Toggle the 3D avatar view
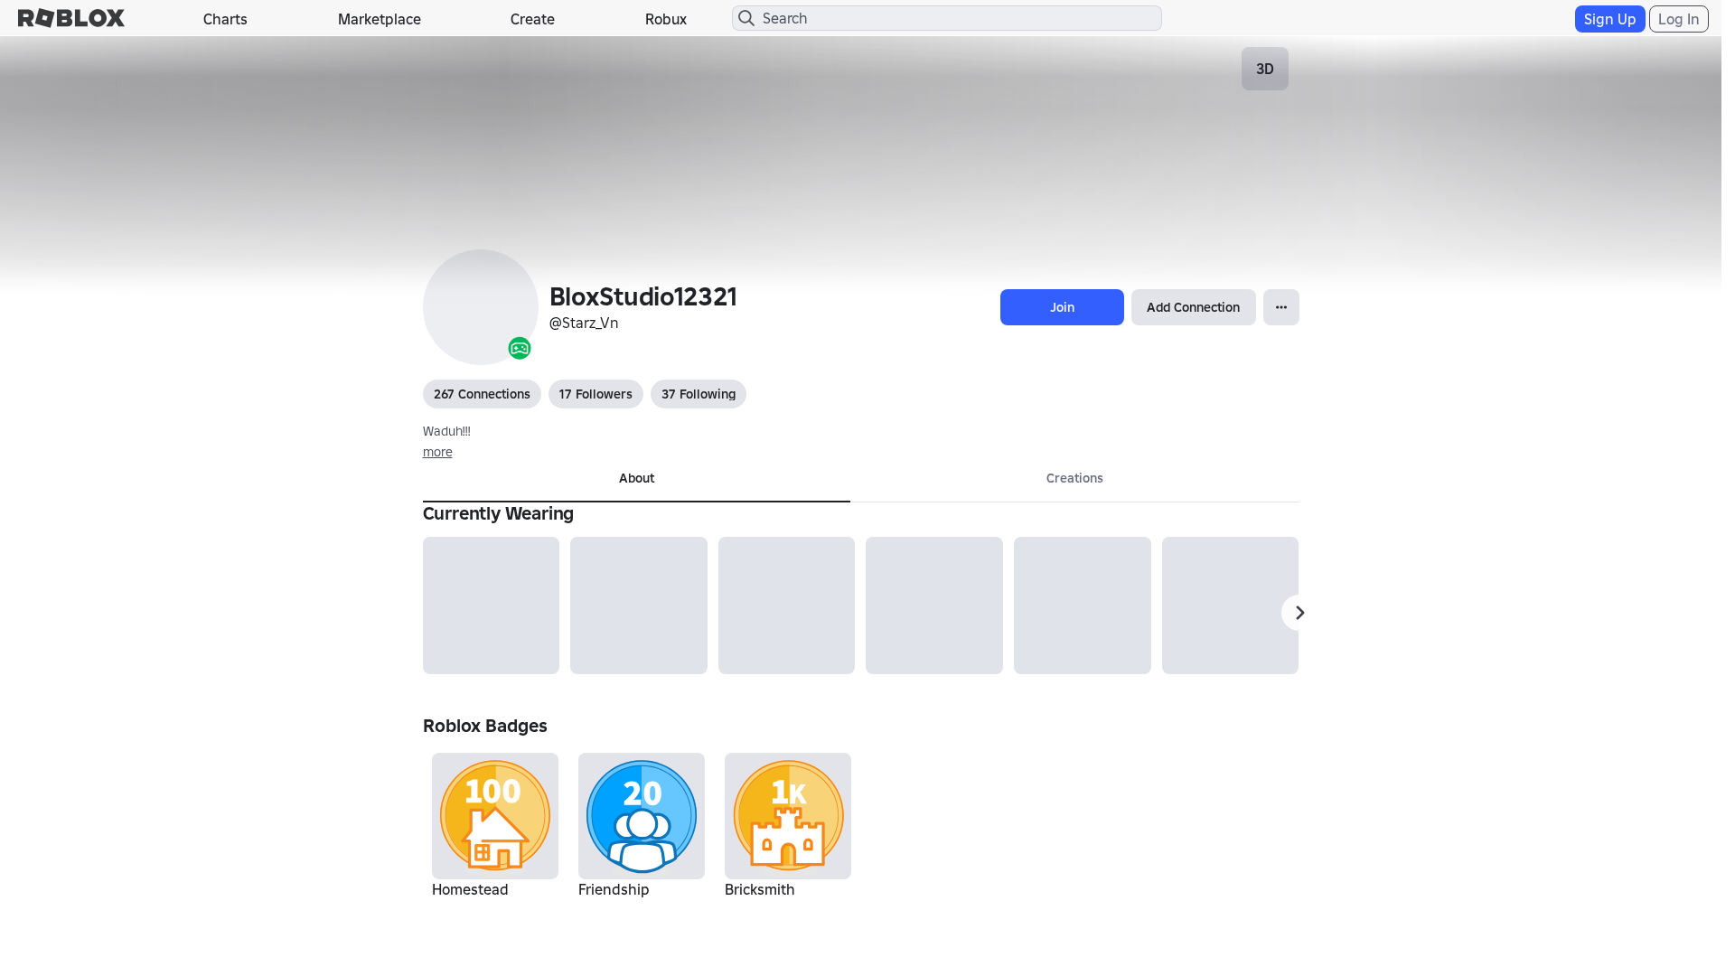 click(x=1265, y=69)
